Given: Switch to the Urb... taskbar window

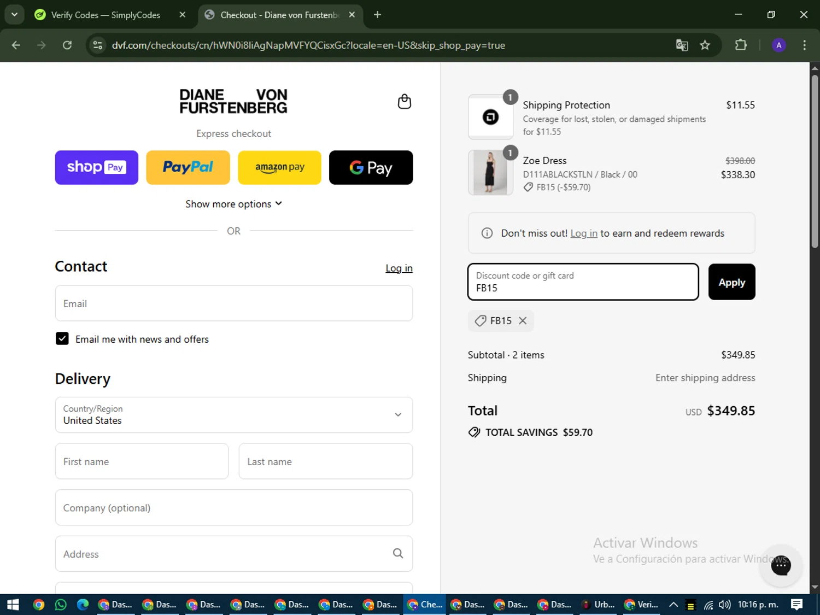Looking at the screenshot, I should 599,605.
